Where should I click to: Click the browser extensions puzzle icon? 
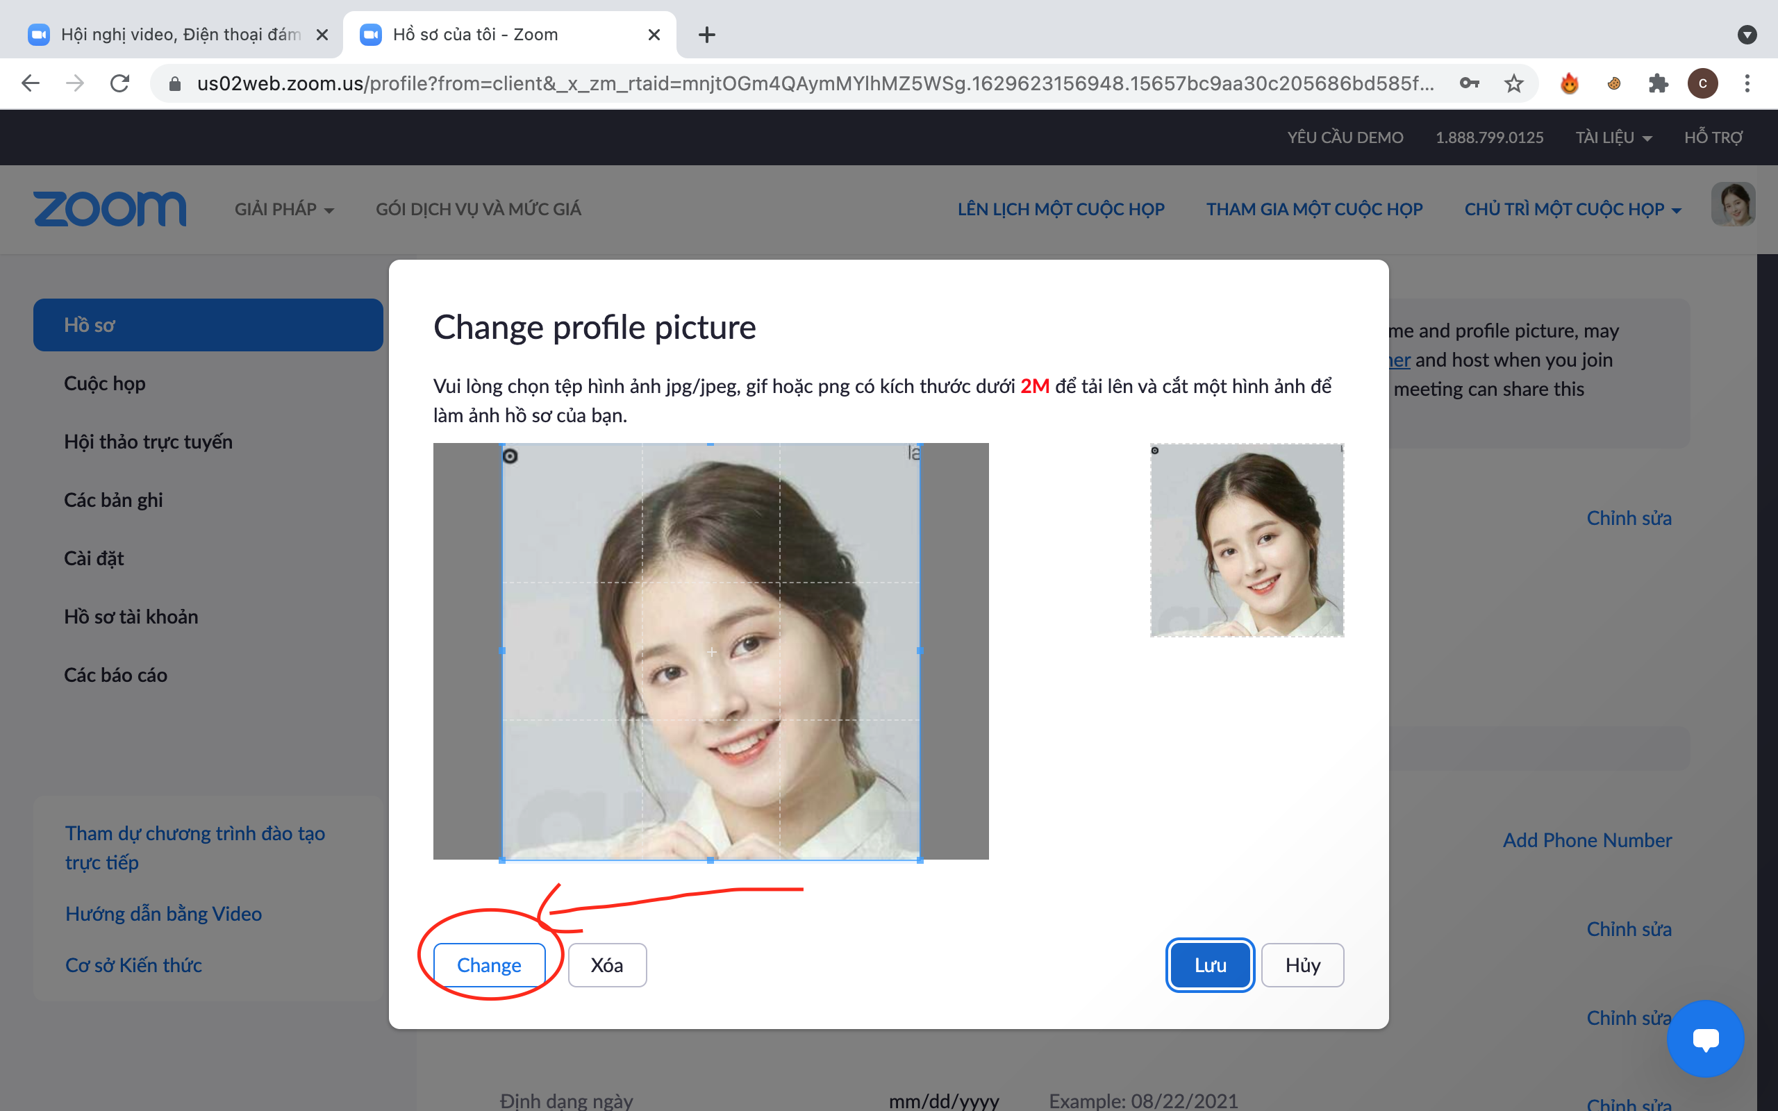coord(1658,83)
